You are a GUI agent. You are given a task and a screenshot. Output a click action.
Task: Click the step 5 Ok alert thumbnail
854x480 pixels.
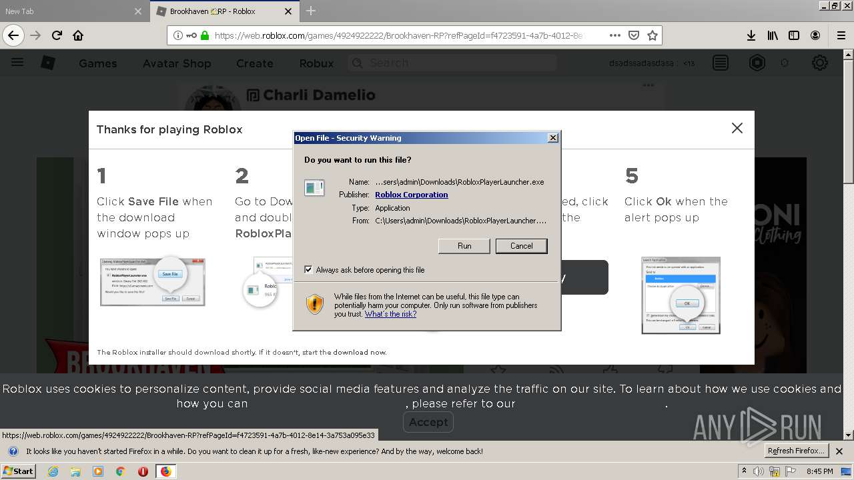pos(681,295)
